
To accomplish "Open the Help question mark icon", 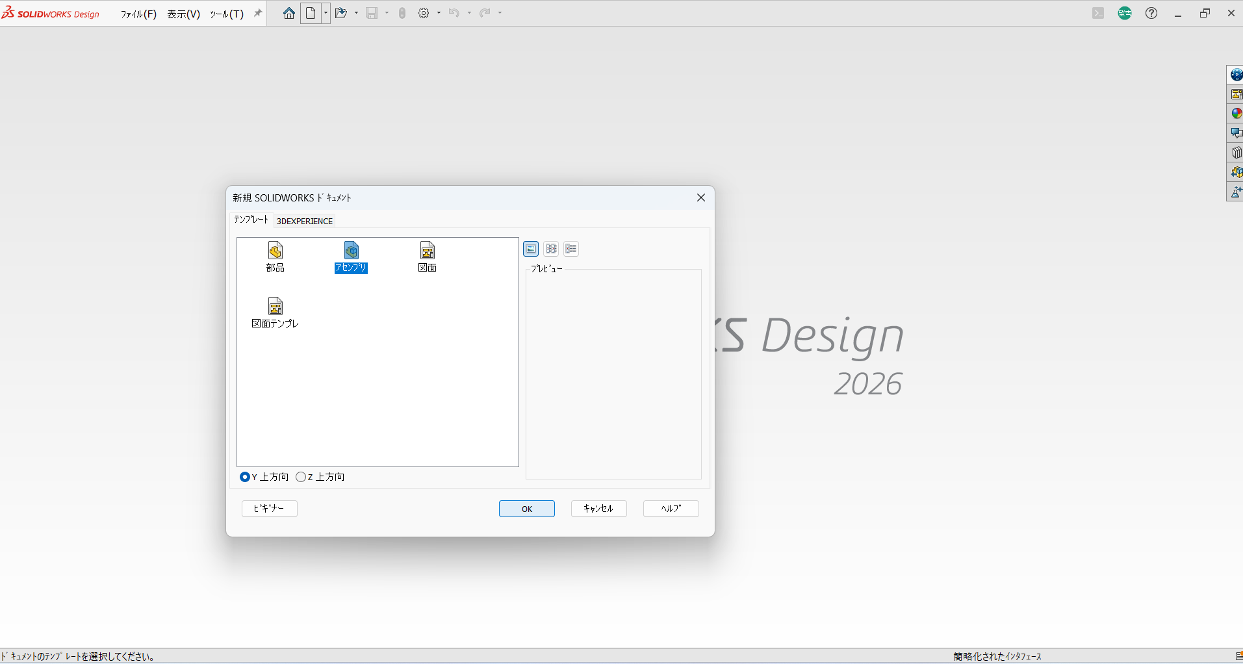I will 1151,13.
